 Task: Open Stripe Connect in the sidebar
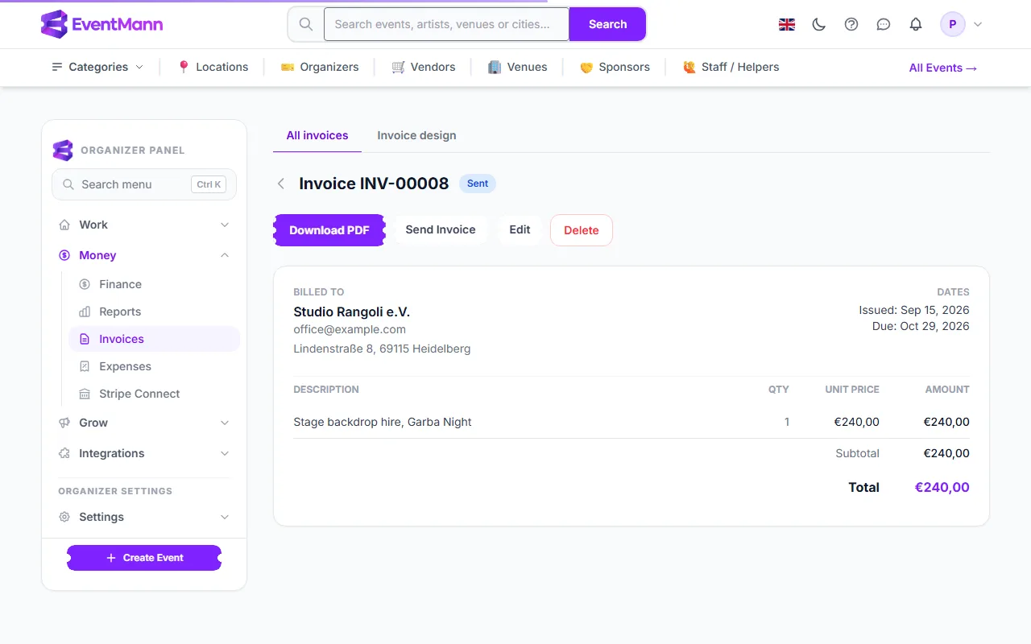pyautogui.click(x=154, y=394)
